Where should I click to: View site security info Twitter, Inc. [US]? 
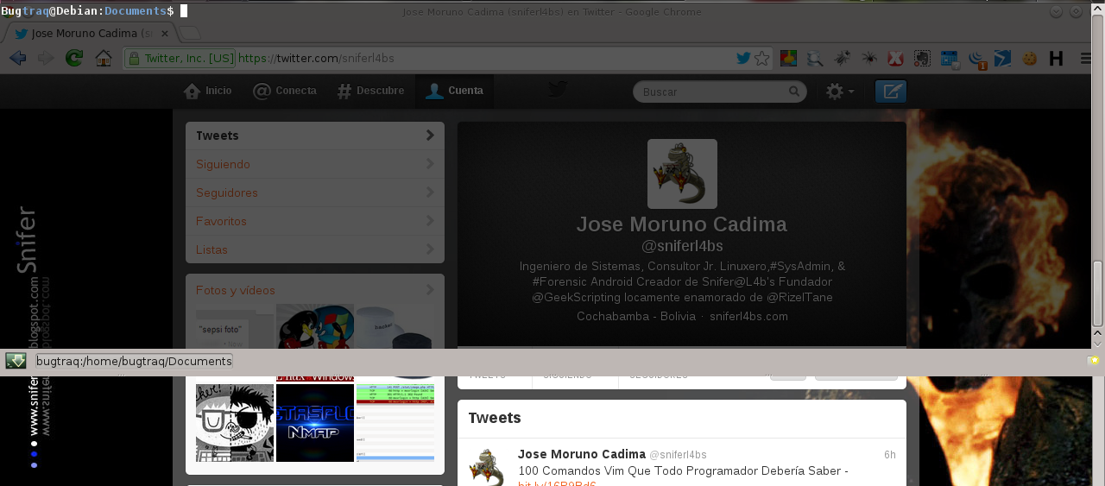pyautogui.click(x=180, y=58)
